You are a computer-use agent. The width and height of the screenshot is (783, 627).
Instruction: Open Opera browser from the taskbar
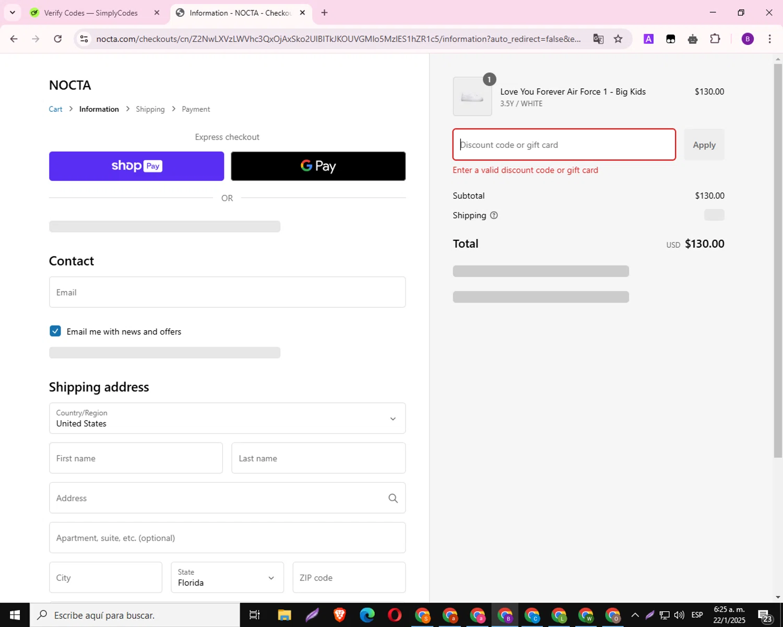pyautogui.click(x=395, y=615)
